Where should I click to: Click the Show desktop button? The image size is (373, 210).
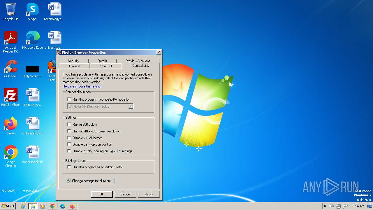pos(370,206)
